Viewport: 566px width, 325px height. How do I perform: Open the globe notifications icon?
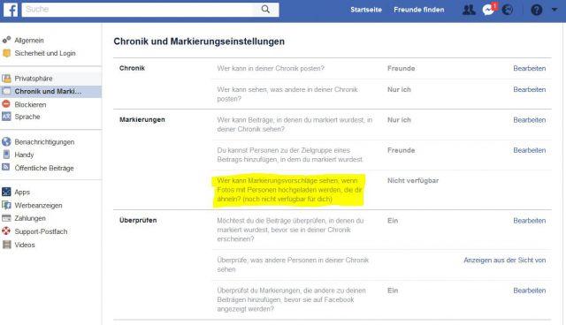tap(508, 10)
